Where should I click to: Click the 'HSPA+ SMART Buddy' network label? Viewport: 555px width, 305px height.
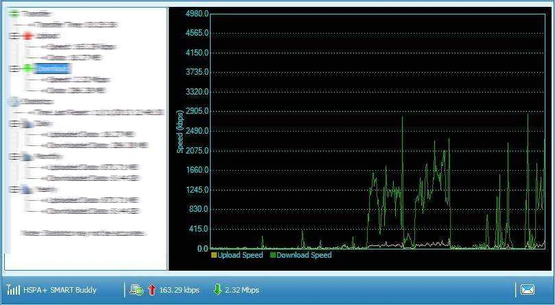60,290
